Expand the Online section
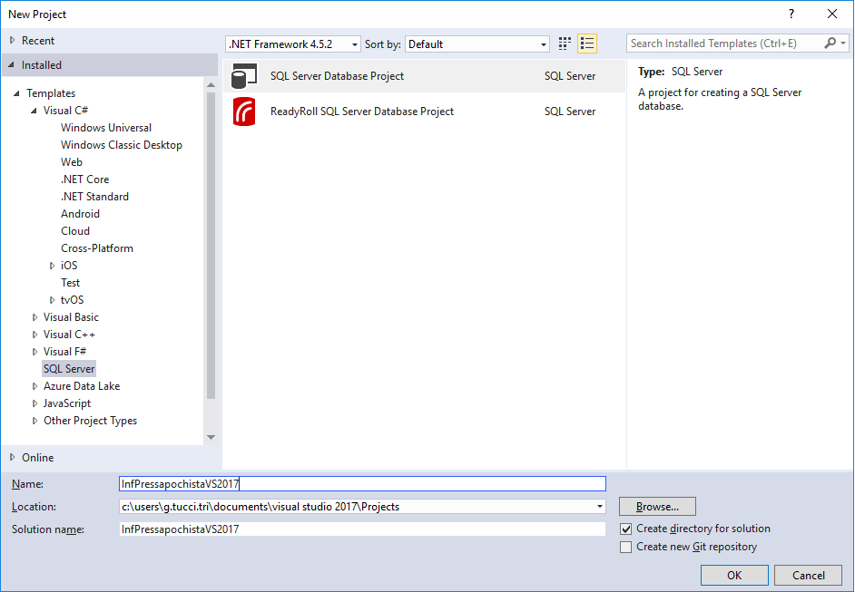Screen dimensions: 855x592 coord(12,458)
